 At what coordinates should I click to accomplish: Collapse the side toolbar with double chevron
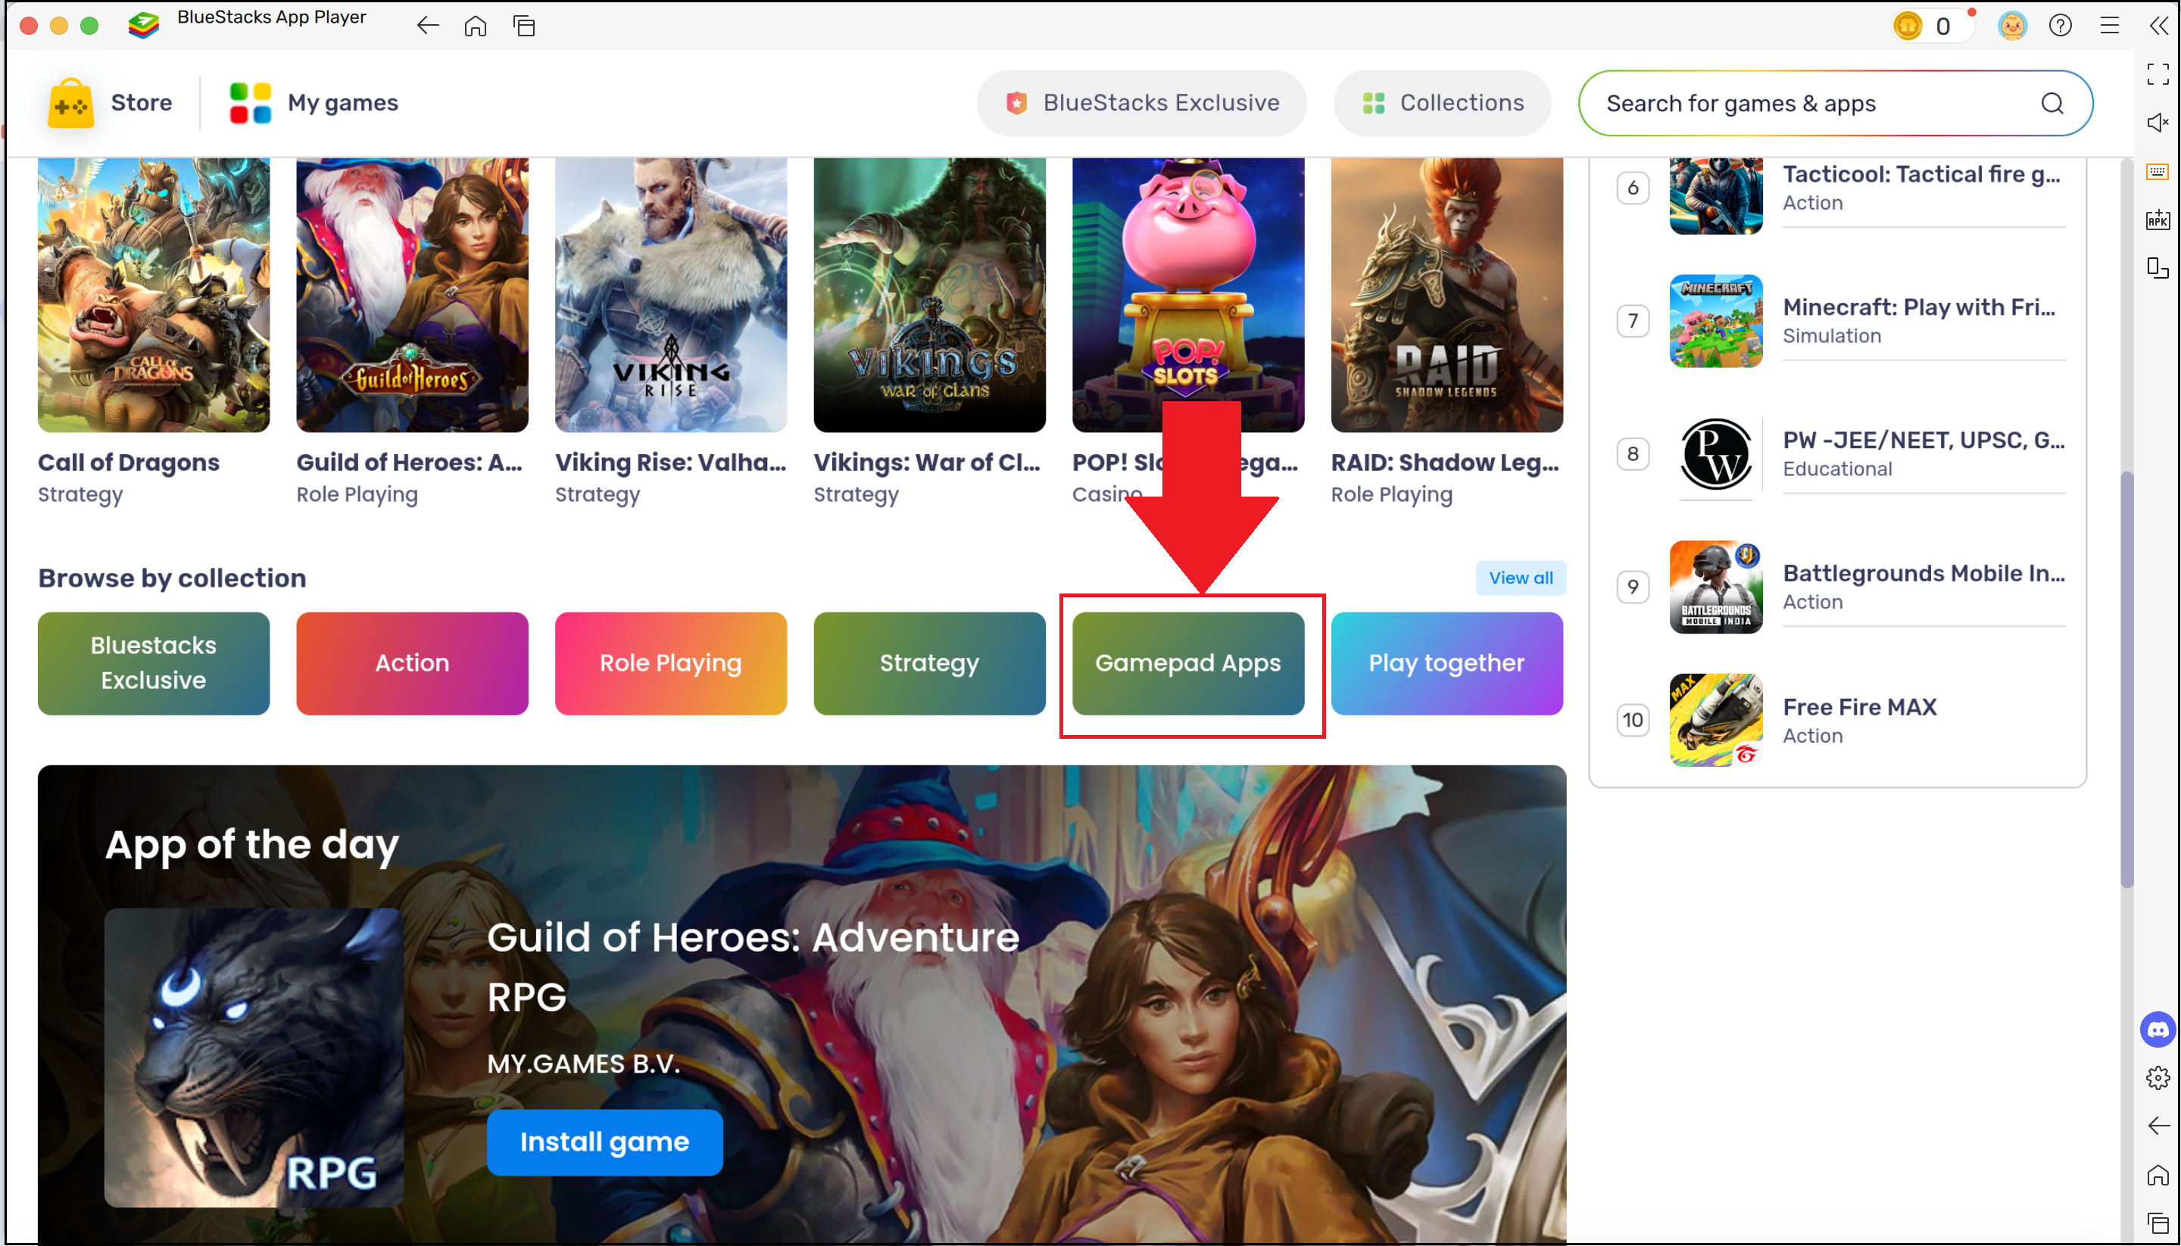[2158, 26]
